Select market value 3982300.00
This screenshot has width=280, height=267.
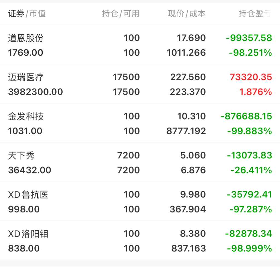coord(35,92)
